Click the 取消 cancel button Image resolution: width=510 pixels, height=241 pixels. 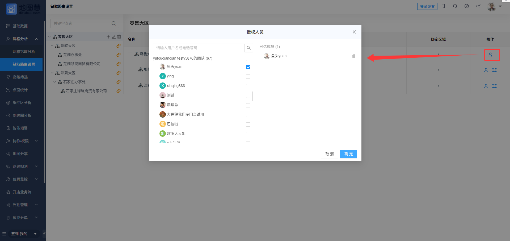point(329,154)
